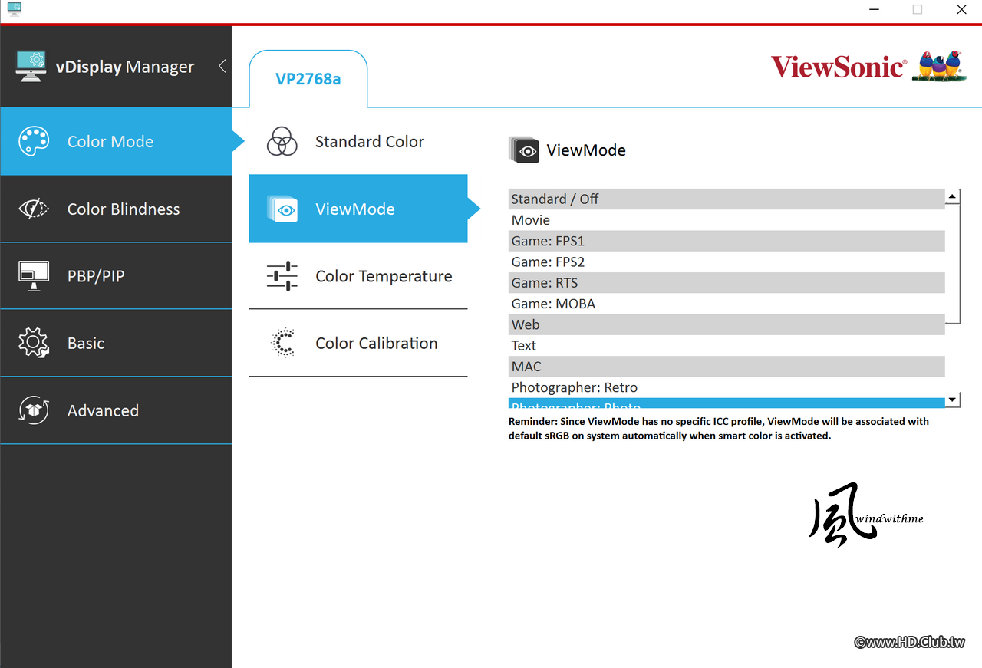Screen dimensions: 982x668
Task: Click the Color Temperature sliders icon
Action: (x=282, y=276)
